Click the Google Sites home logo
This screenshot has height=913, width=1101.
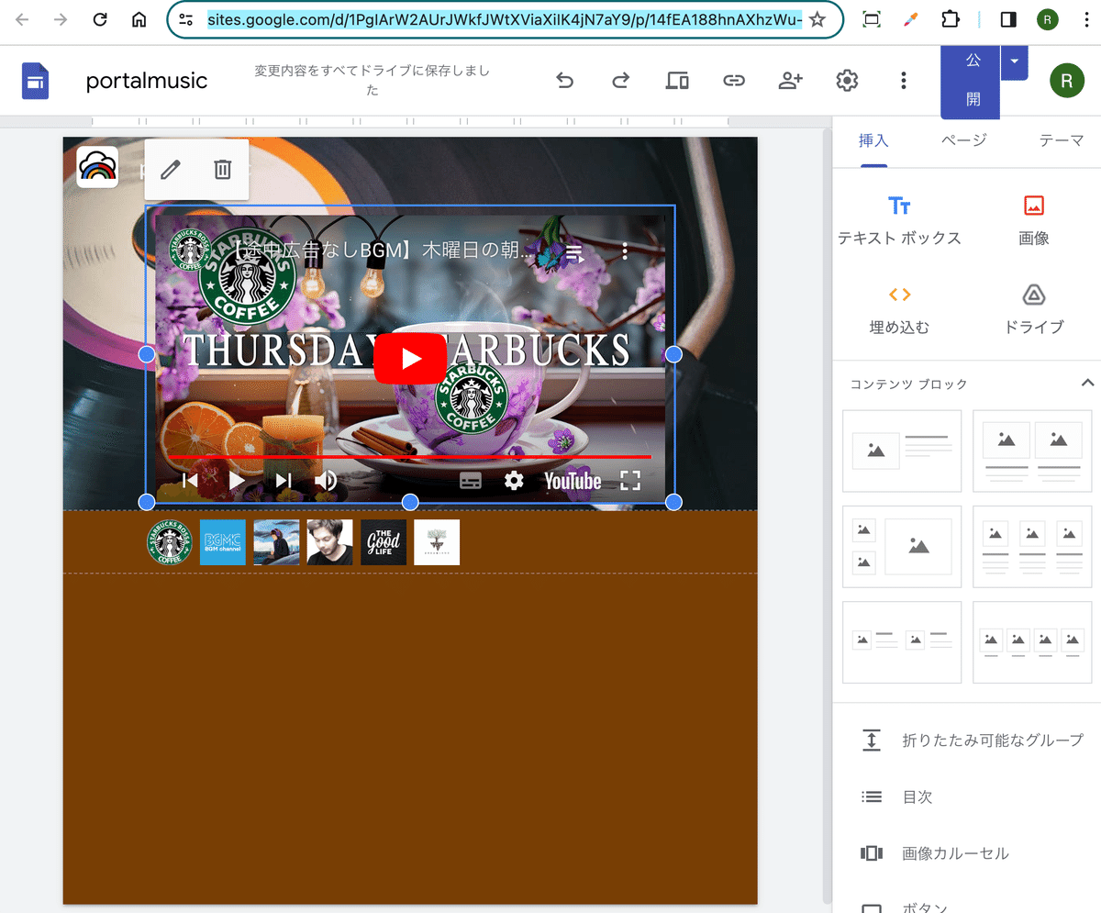[x=36, y=81]
